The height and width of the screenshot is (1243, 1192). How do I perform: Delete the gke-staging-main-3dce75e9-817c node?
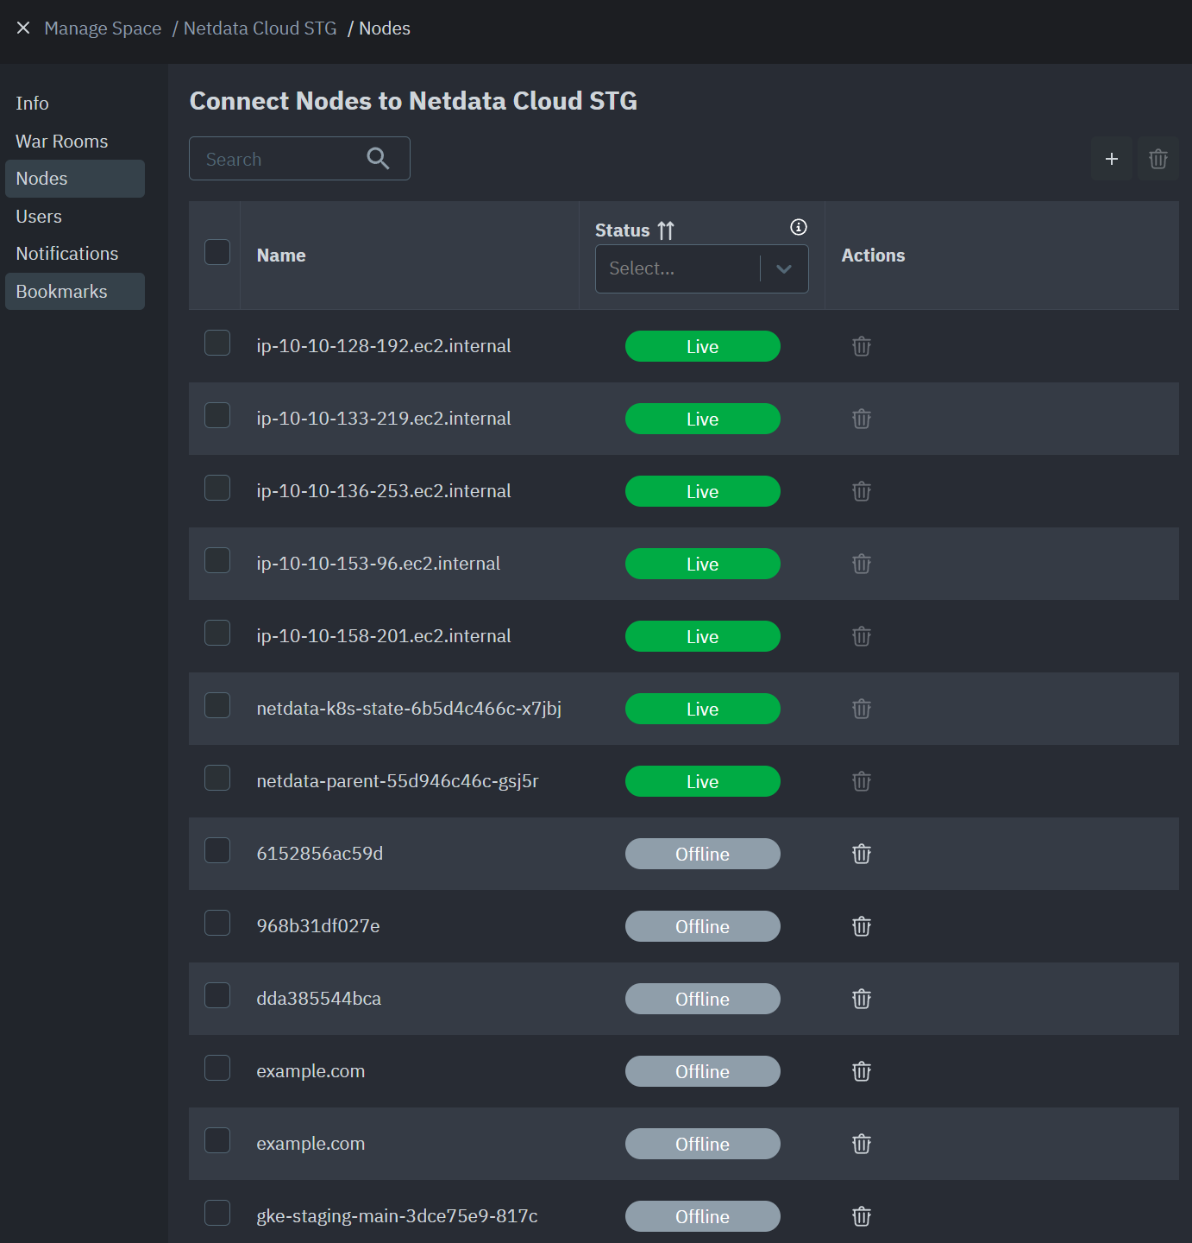861,1216
